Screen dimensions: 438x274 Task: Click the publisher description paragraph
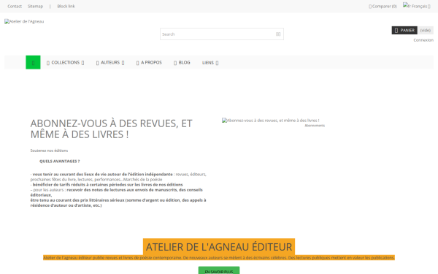pos(219,257)
